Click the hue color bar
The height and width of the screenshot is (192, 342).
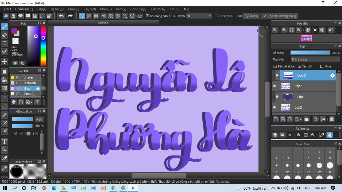point(43,46)
